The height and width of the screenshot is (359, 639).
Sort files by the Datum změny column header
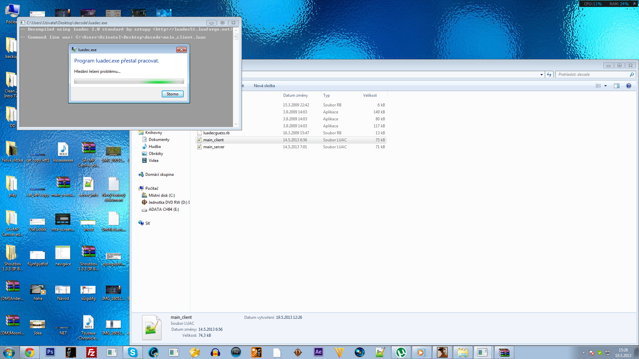[295, 95]
